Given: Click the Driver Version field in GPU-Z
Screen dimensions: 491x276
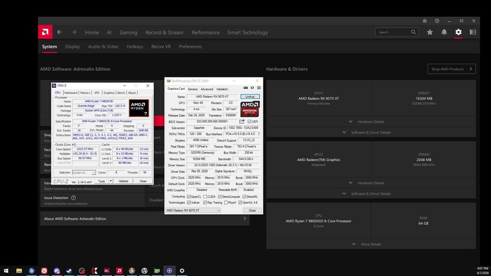Looking at the screenshot, I should tap(223, 165).
